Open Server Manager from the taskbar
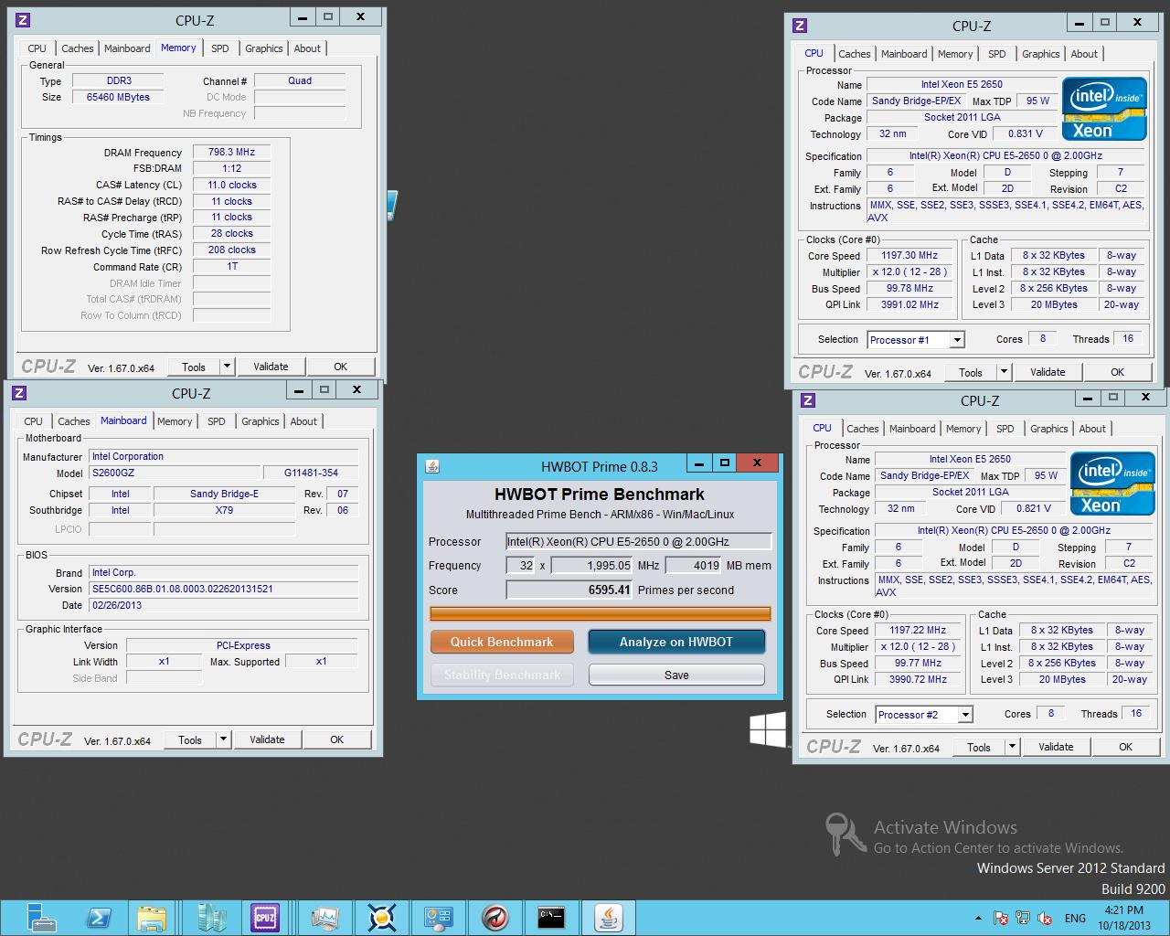1170x936 pixels. click(x=39, y=917)
